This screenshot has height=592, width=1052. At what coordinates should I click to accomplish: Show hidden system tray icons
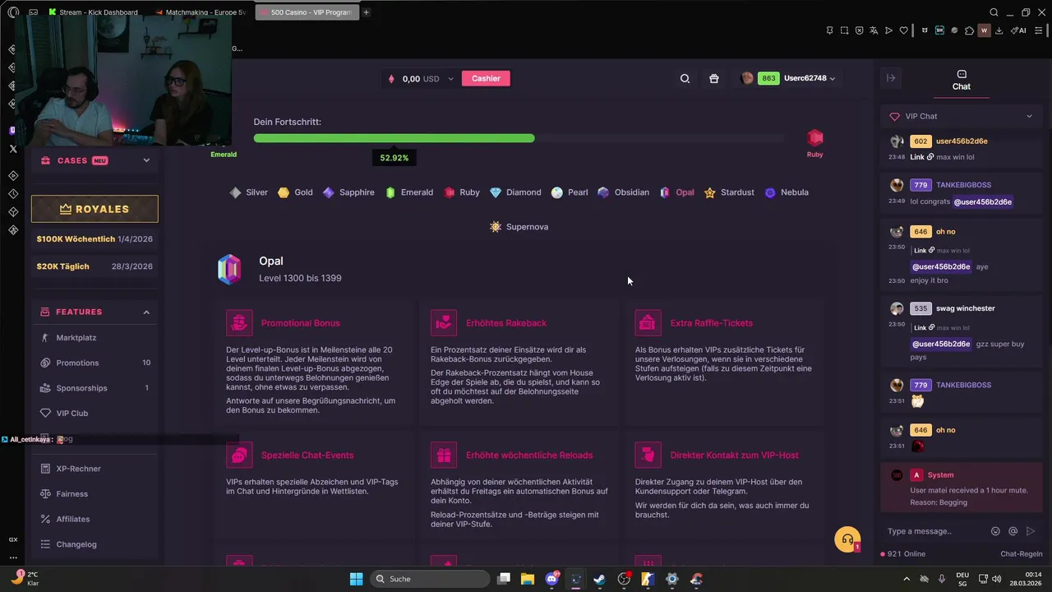point(907,579)
